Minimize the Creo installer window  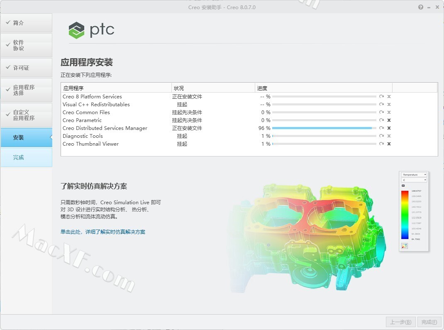429,7
